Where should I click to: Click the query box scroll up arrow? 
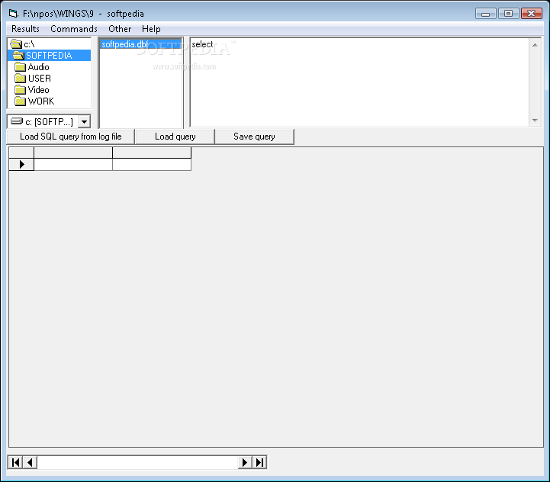pyautogui.click(x=535, y=45)
